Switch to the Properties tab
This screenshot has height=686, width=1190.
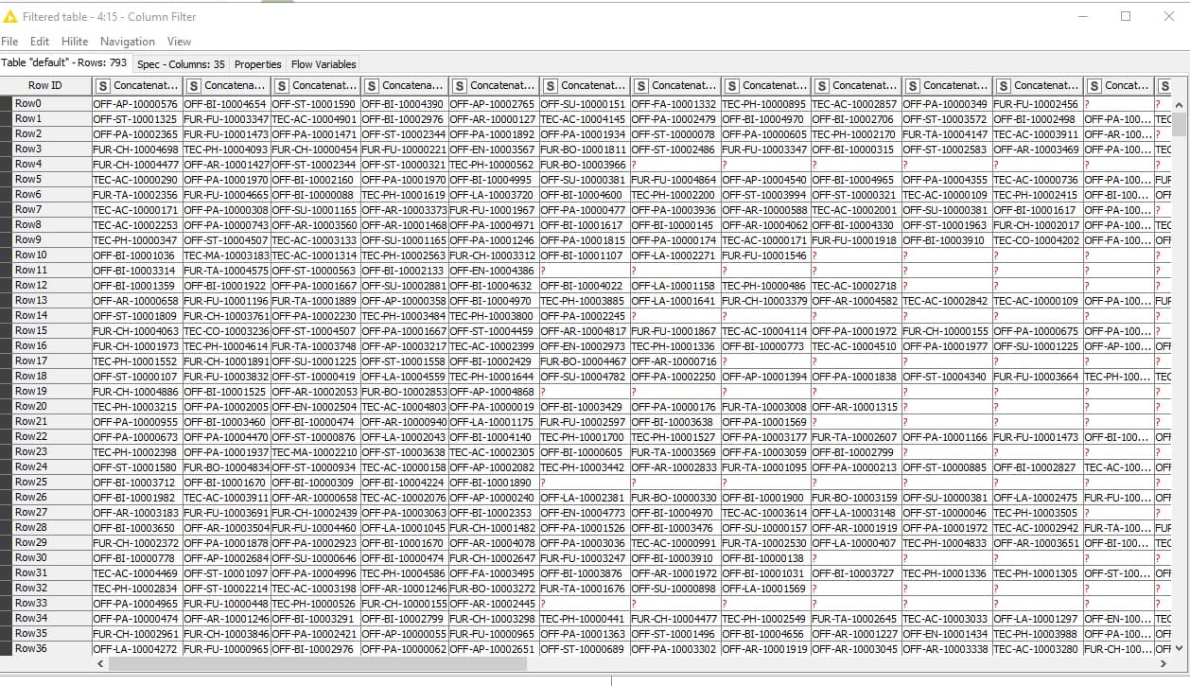(258, 64)
